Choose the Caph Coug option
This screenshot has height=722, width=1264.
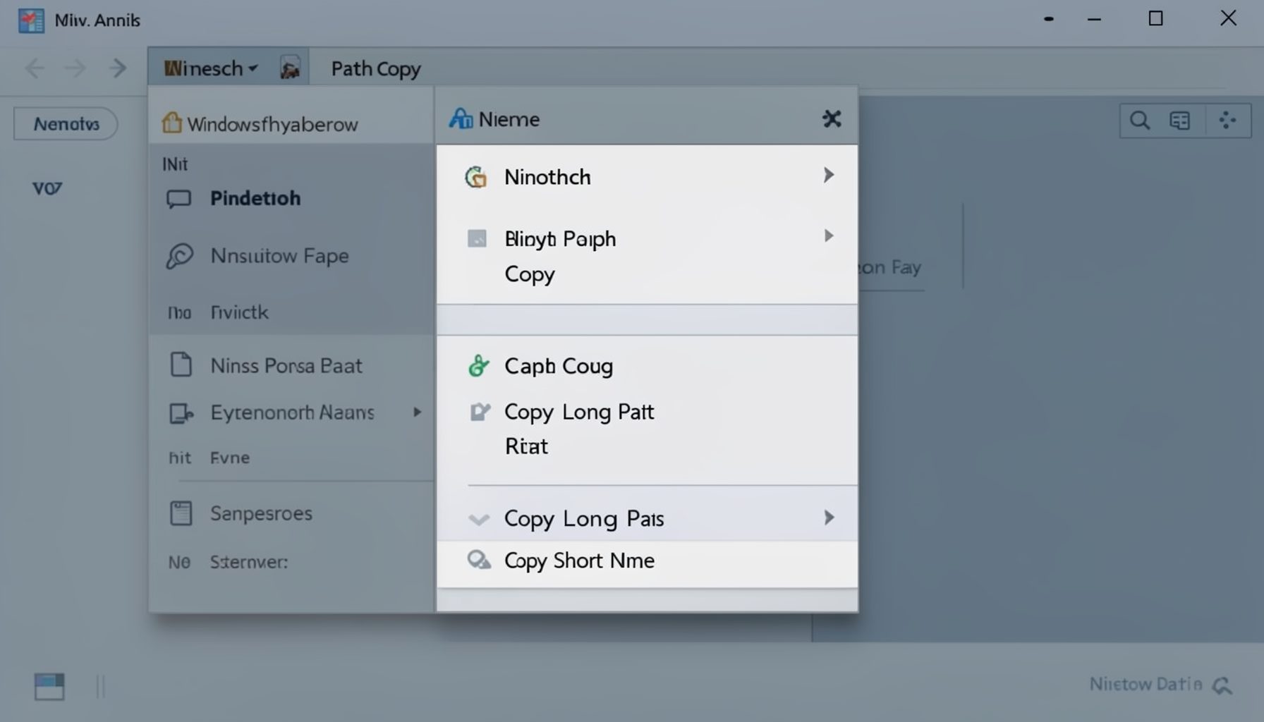click(647, 366)
